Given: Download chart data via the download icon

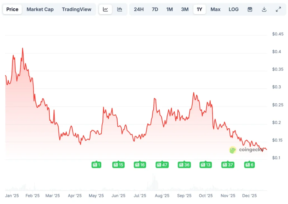Looking at the screenshot, I should coord(264,9).
